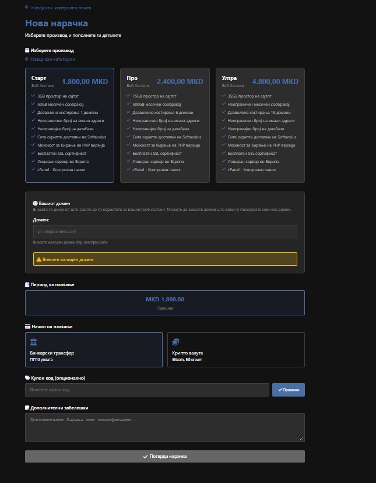Click the domain input field
The image size is (376, 483).
pos(165,231)
